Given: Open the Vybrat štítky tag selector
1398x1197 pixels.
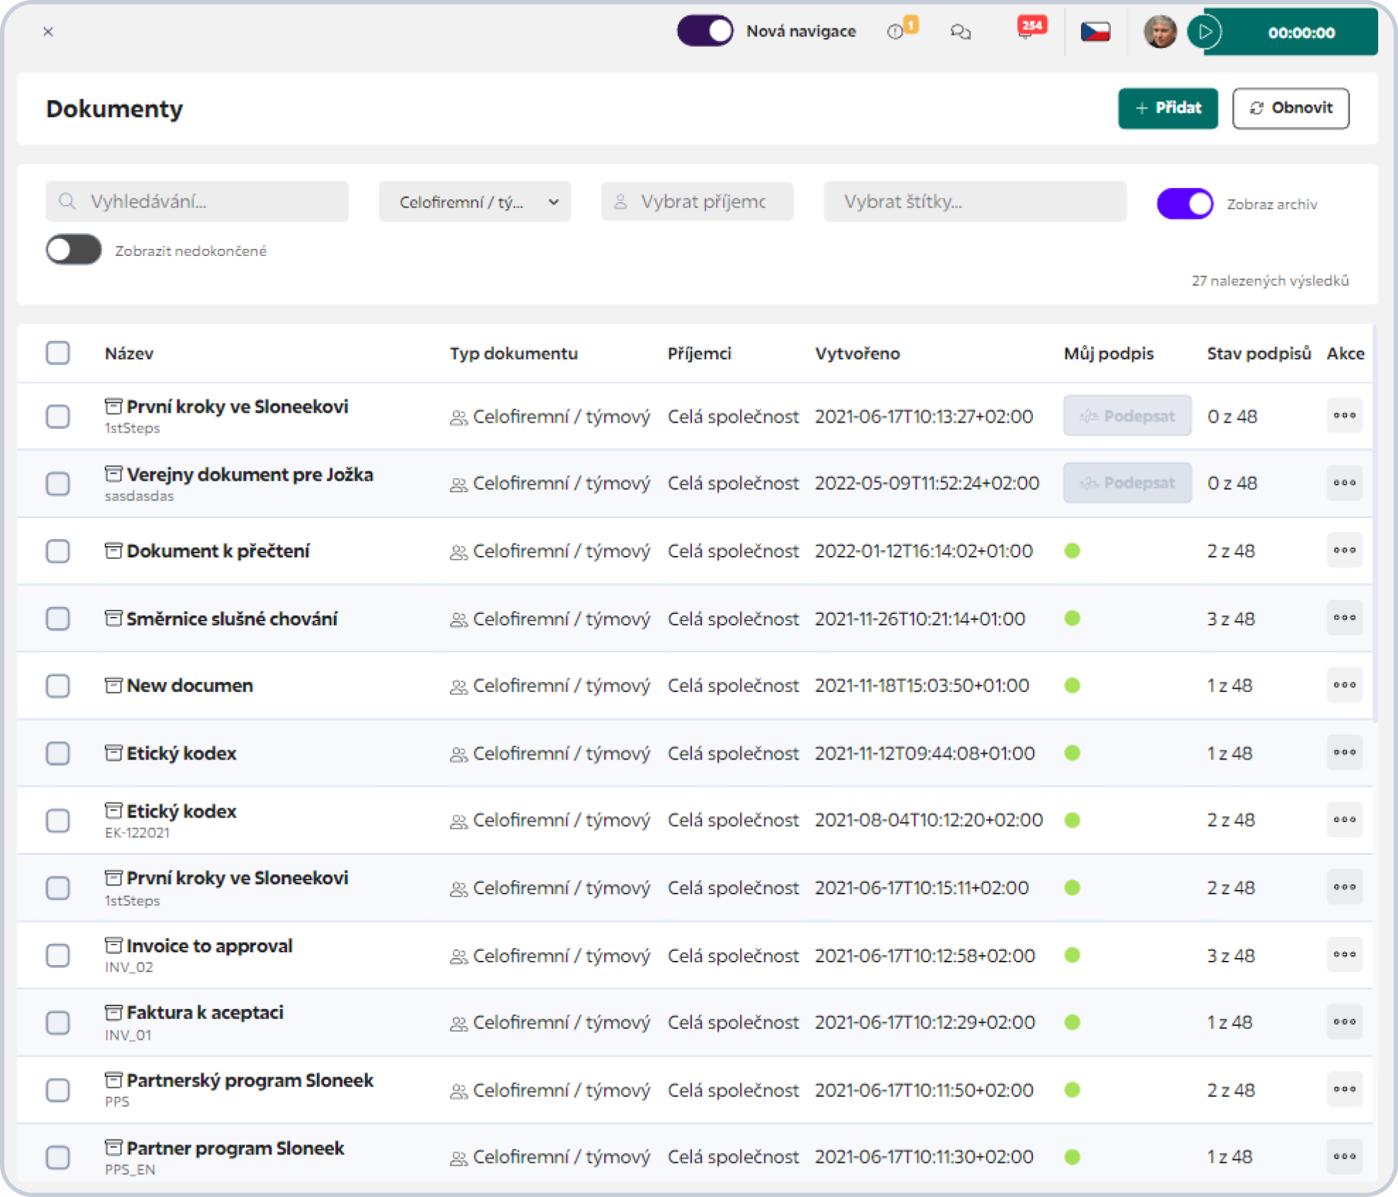Looking at the screenshot, I should click(x=974, y=202).
